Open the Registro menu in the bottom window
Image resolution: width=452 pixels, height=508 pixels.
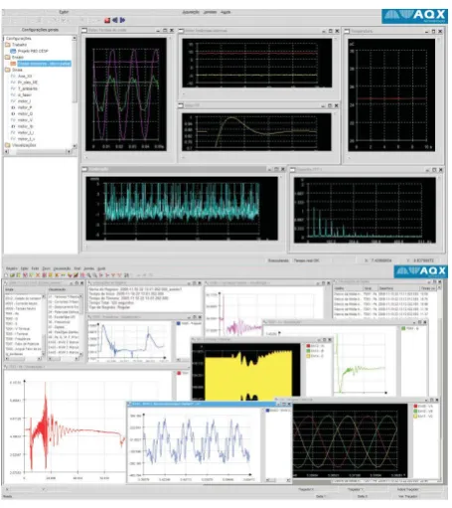(x=12, y=268)
